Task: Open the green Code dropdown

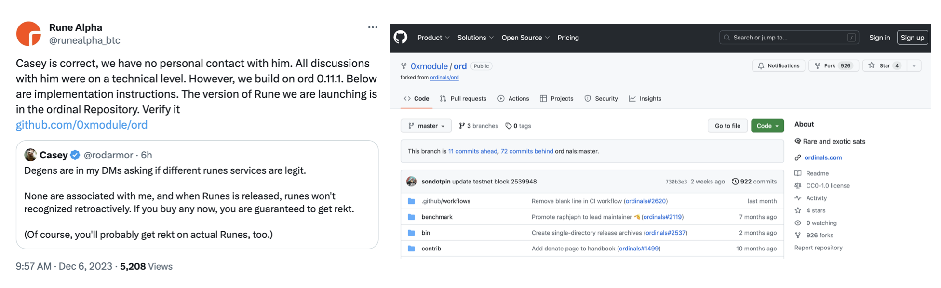Action: [767, 126]
